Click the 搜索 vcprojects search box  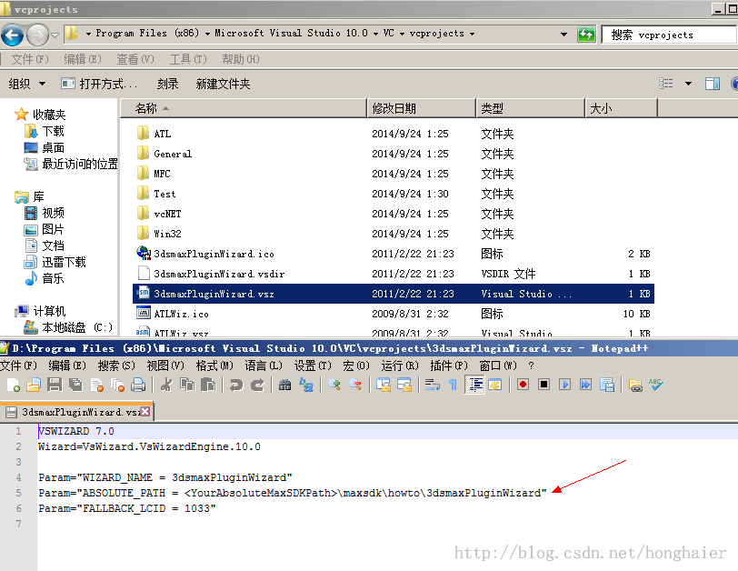(x=669, y=35)
